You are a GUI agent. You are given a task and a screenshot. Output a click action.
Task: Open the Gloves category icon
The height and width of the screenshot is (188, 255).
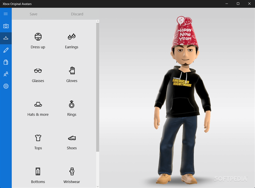click(72, 71)
